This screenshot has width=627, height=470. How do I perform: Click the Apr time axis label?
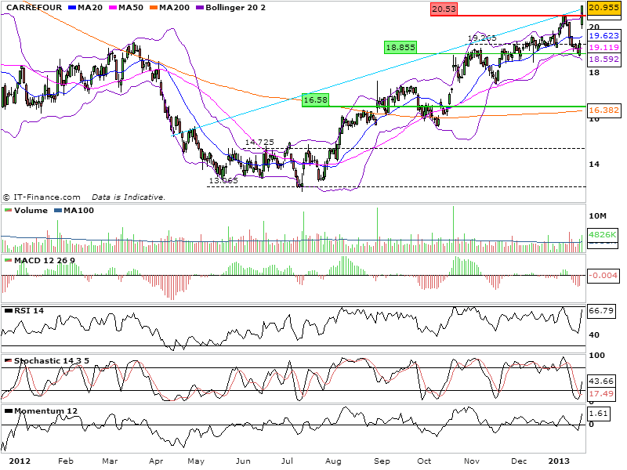(x=156, y=461)
